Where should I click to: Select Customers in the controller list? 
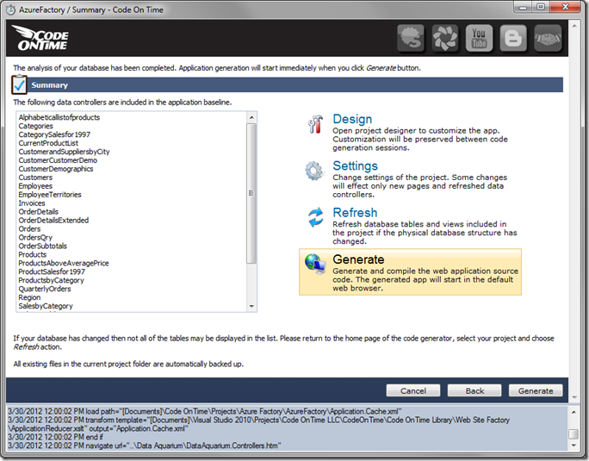35,178
